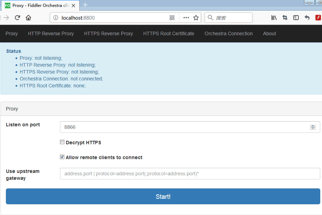
Task: Click 'HTTPS Reverse Proxy: not listening;' status
Action: coord(59,72)
